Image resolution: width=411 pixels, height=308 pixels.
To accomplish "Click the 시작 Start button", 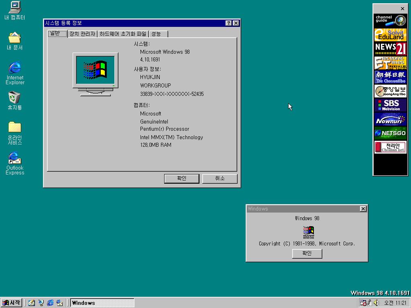I will tap(11, 303).
